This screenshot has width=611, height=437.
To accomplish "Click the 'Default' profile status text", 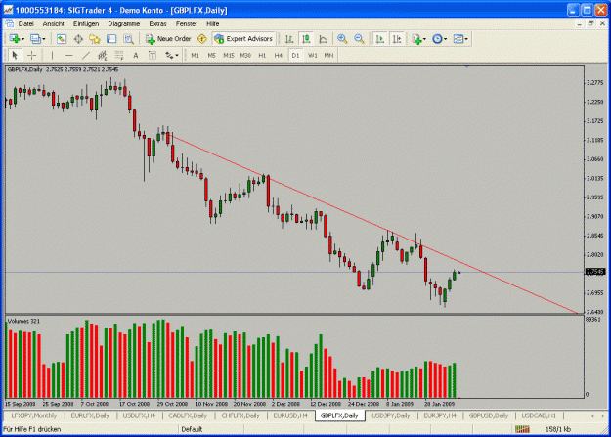I will point(192,429).
